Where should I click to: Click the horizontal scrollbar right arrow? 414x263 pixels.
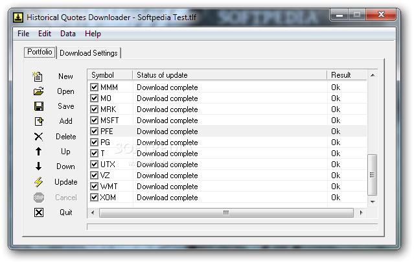[361, 212]
